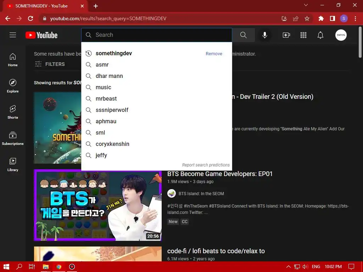Open the BTS Island: In the SEOM channel
This screenshot has height=272, width=363.
(x=201, y=194)
